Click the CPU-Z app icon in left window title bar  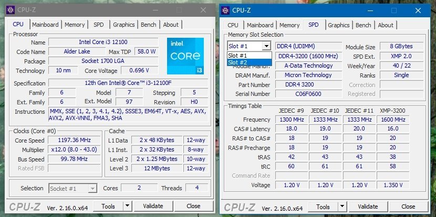point(11,10)
